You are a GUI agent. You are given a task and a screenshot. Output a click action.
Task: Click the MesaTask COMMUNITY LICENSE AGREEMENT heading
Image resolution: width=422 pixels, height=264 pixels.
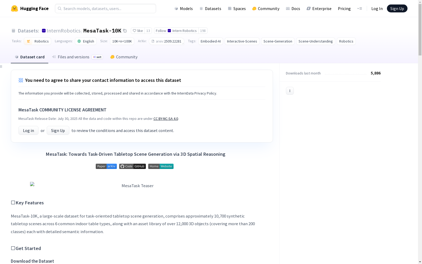(x=63, y=110)
